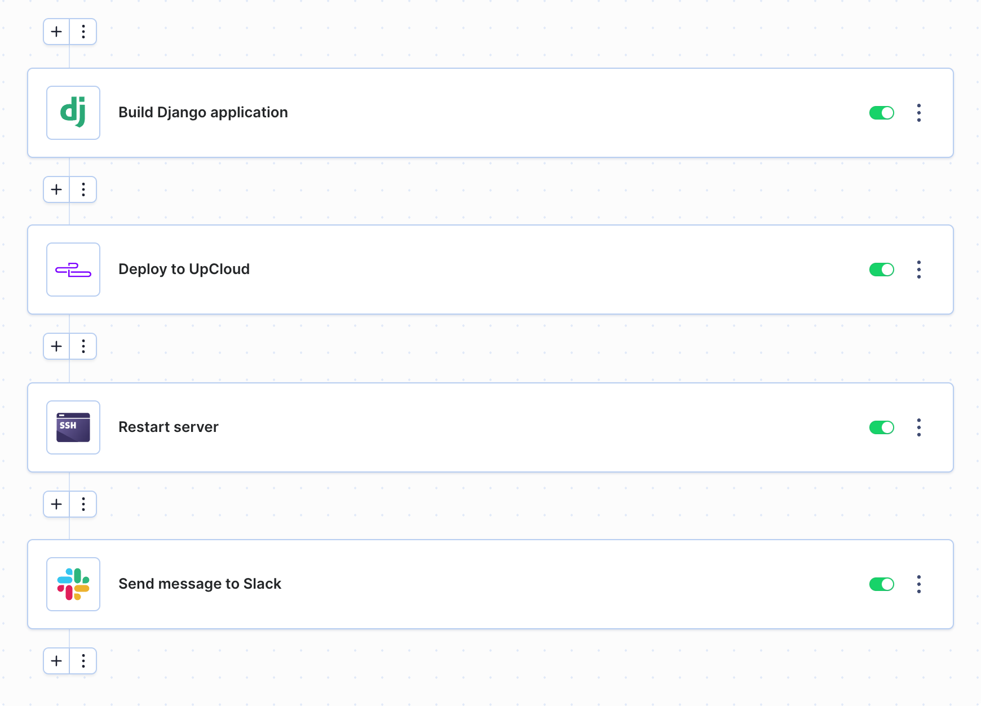Open more options beside plus above Restart server

pos(83,346)
